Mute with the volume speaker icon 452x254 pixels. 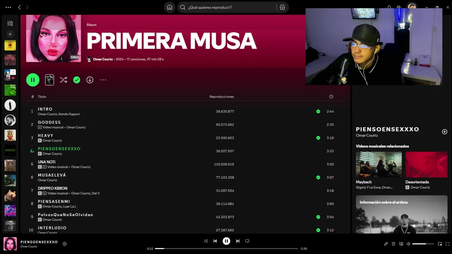(x=408, y=244)
